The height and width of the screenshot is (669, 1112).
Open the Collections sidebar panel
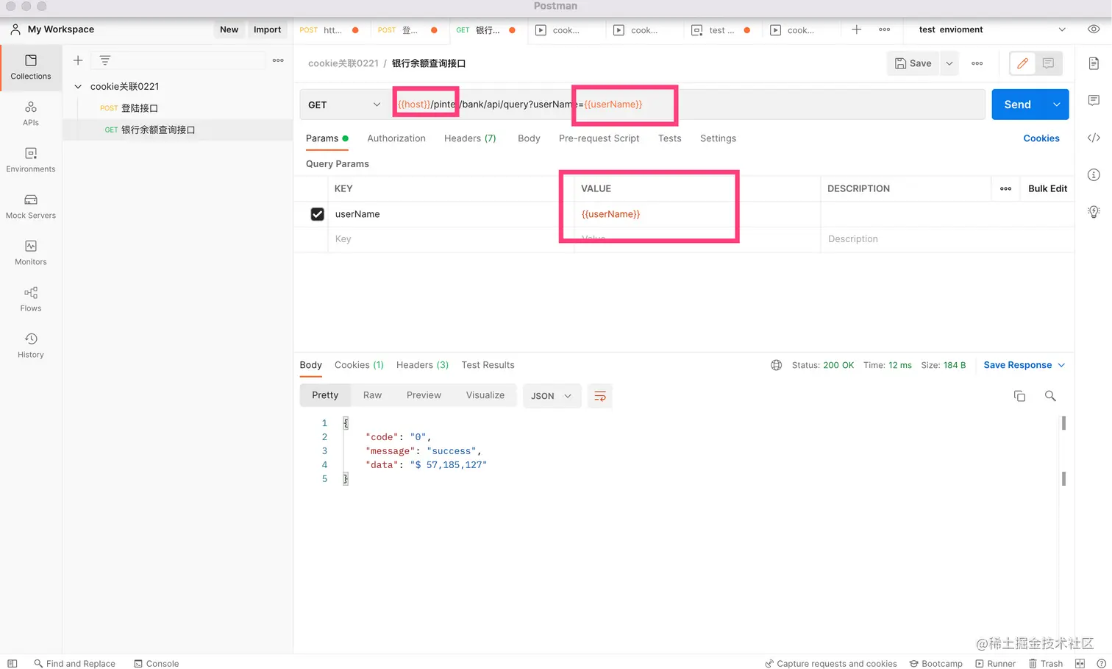click(31, 67)
